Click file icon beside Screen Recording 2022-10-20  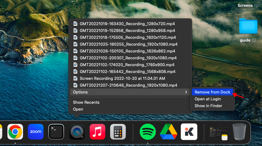75,78
